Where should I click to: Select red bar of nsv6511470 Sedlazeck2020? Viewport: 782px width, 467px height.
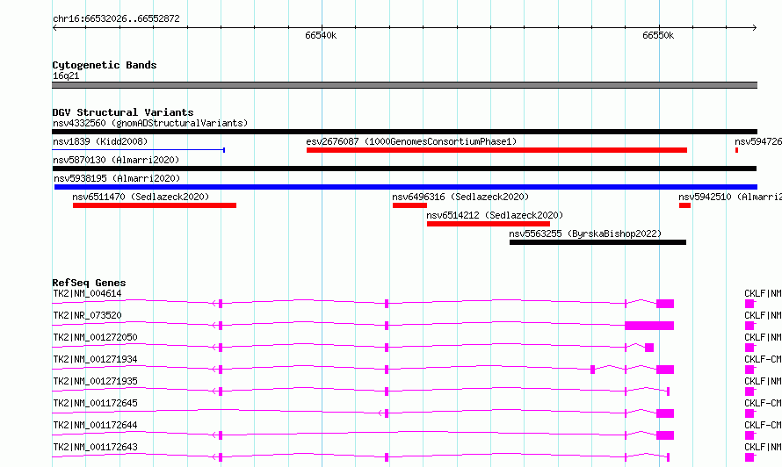155,205
